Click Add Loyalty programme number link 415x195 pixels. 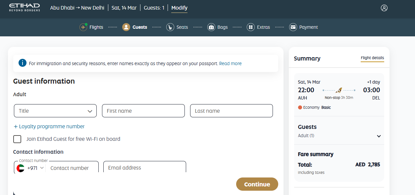(49, 127)
